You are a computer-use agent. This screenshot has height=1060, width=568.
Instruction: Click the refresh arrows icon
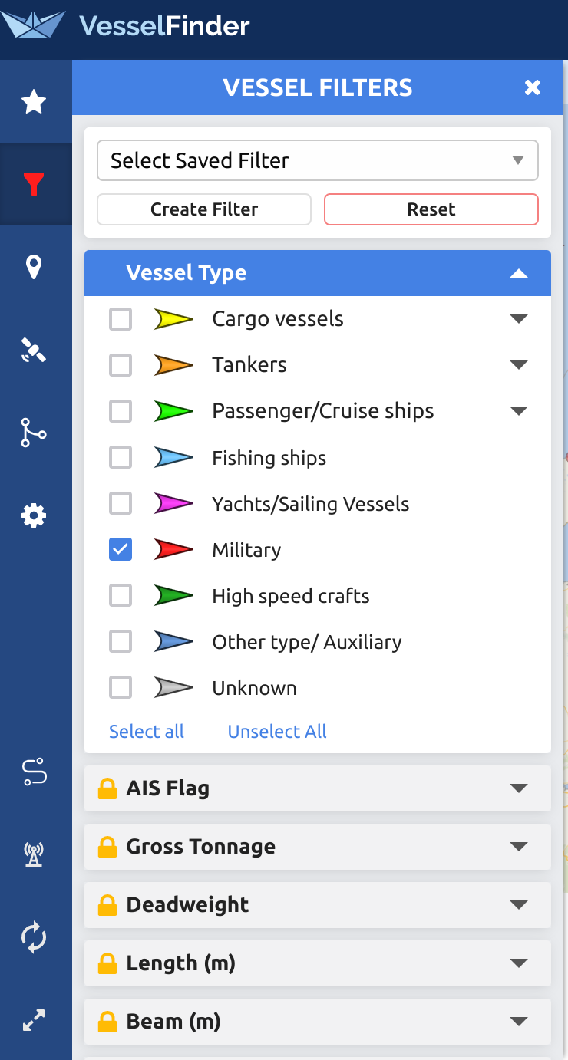(34, 937)
